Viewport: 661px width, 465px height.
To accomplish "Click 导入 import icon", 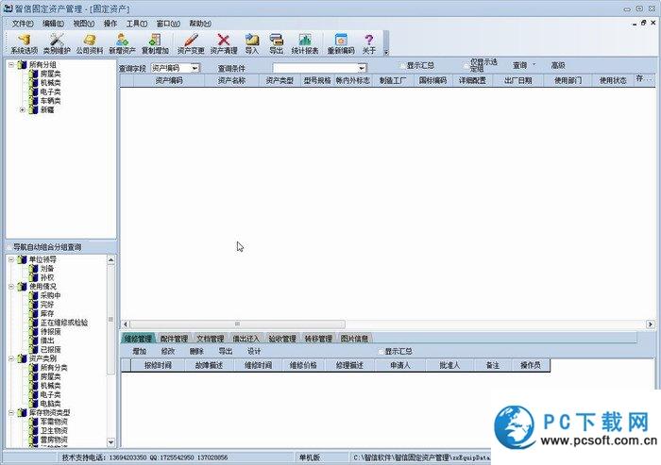I will (x=252, y=43).
